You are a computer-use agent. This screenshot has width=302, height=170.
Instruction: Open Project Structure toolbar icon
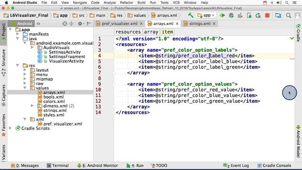pos(278,16)
